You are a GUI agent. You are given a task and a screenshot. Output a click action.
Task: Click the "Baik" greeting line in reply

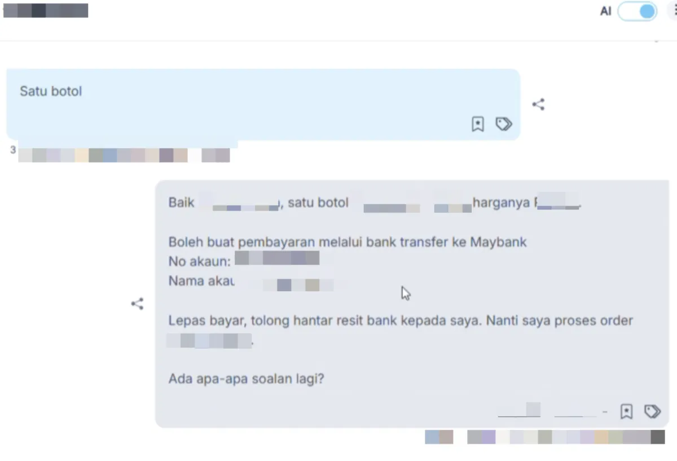375,203
